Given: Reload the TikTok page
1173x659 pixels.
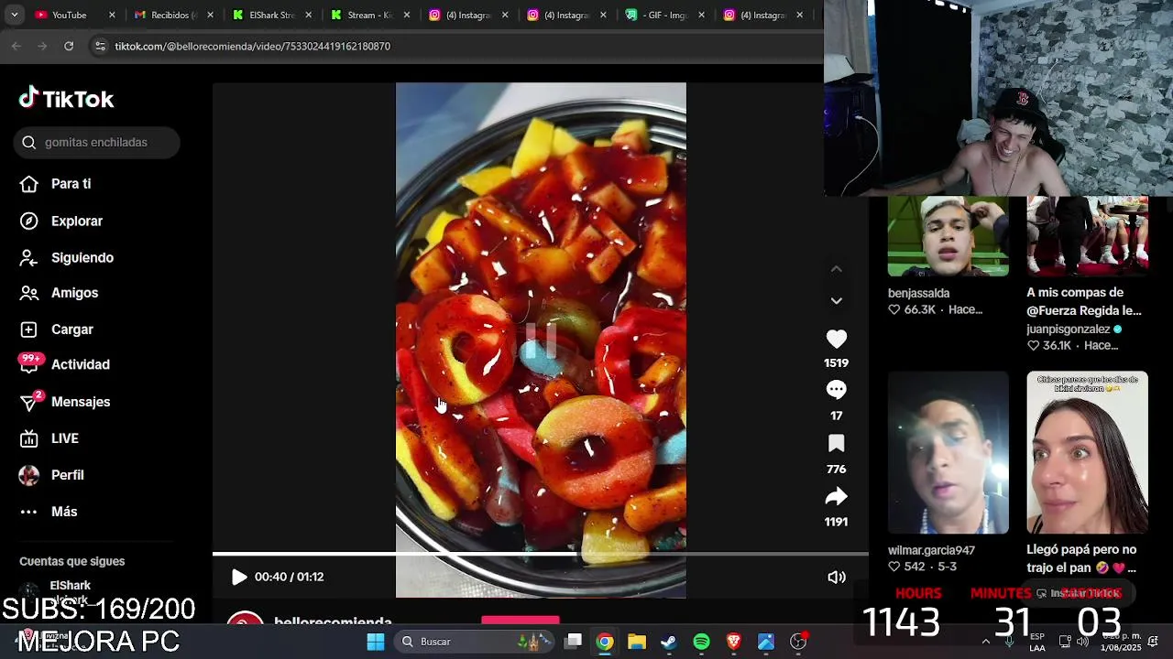Looking at the screenshot, I should (69, 46).
